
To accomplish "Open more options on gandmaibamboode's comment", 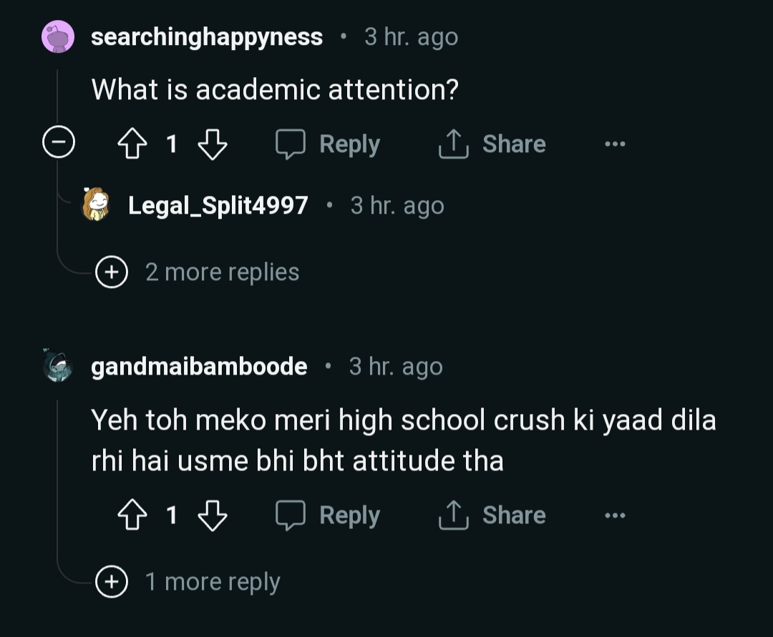I will [614, 515].
